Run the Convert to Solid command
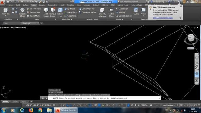Screen dimensions: 201x113 click(x=87, y=9)
